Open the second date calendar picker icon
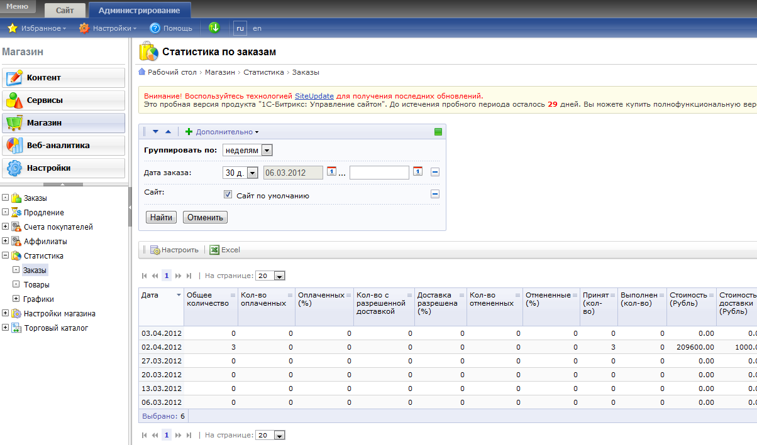 [417, 172]
